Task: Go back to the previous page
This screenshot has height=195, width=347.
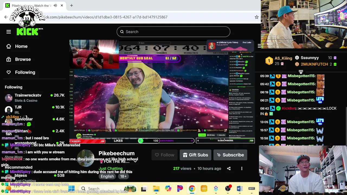Action: (6, 17)
